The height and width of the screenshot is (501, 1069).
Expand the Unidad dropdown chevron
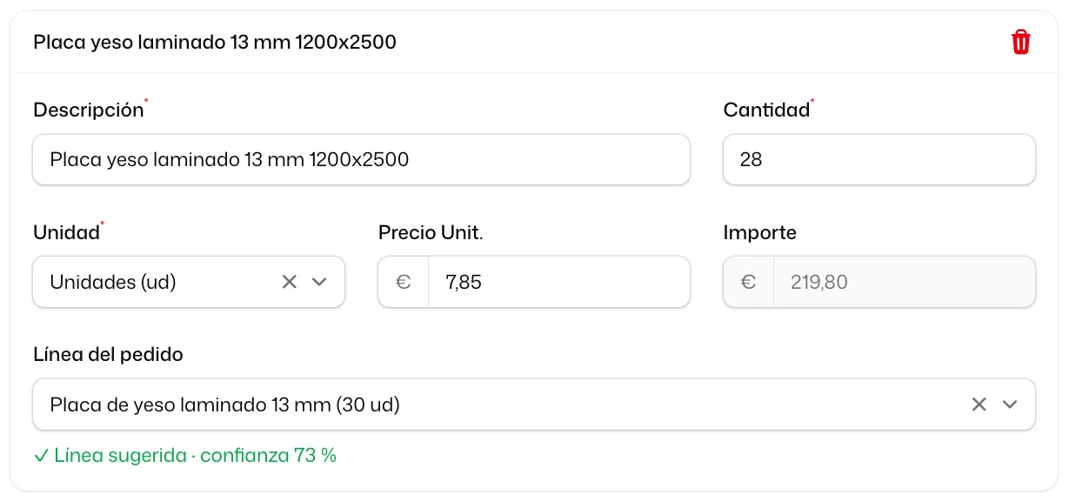point(319,282)
